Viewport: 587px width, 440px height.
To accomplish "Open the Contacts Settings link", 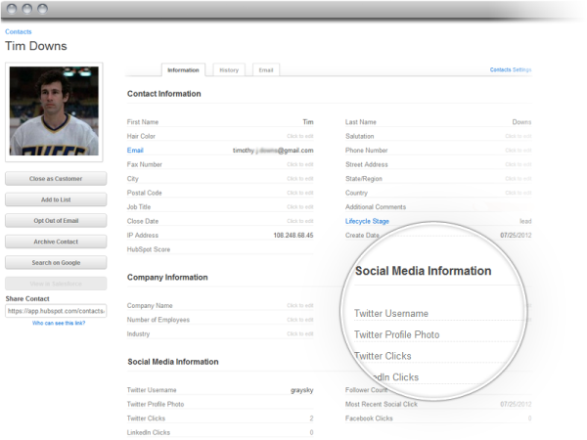I will pos(510,70).
